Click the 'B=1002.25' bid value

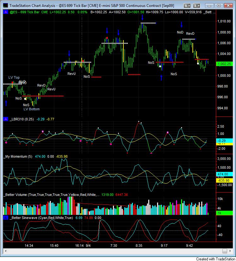[x=99, y=12]
